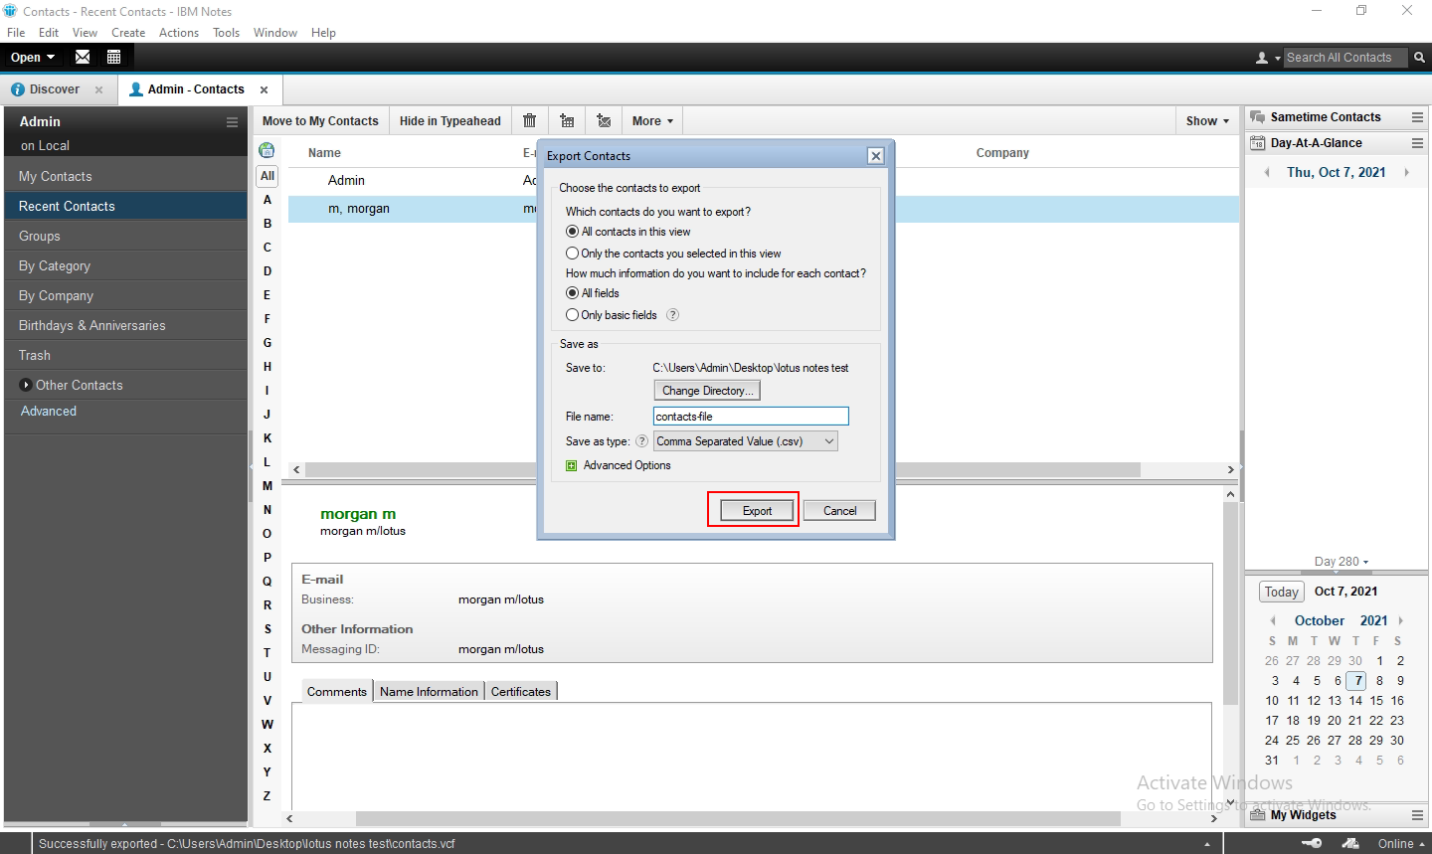This screenshot has height=854, width=1432.
Task: Click the search magnifier icon
Action: [1419, 58]
